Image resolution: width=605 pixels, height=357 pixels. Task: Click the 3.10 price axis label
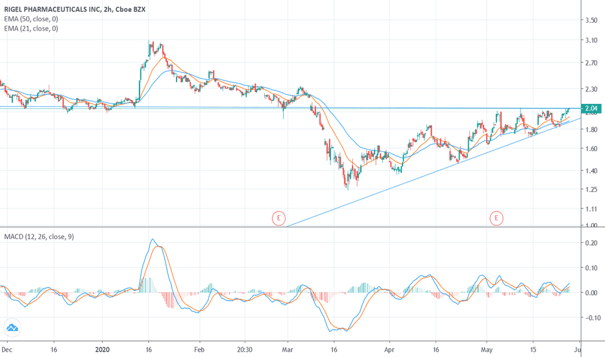[591, 40]
